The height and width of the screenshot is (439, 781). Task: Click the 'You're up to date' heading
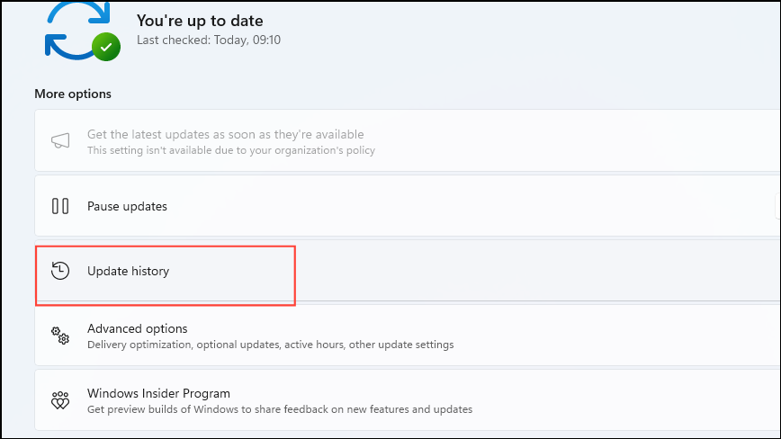point(200,21)
